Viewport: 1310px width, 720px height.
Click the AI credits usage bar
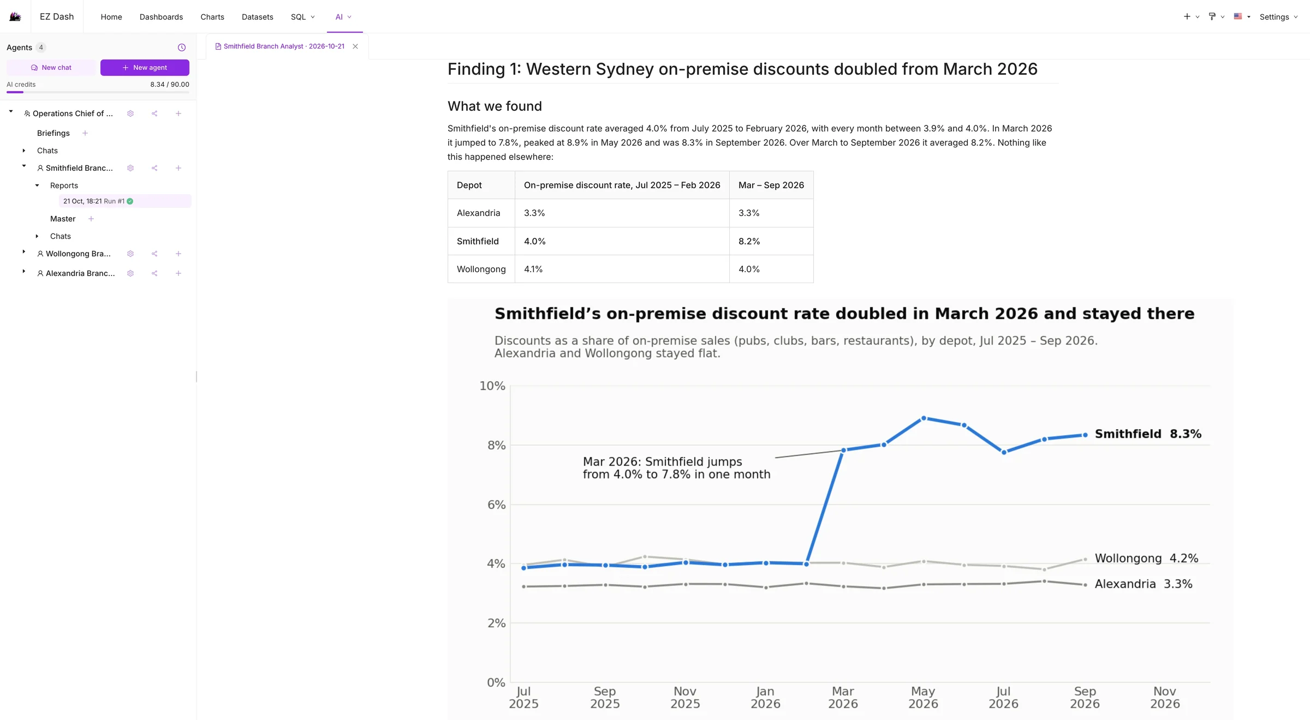tap(98, 92)
